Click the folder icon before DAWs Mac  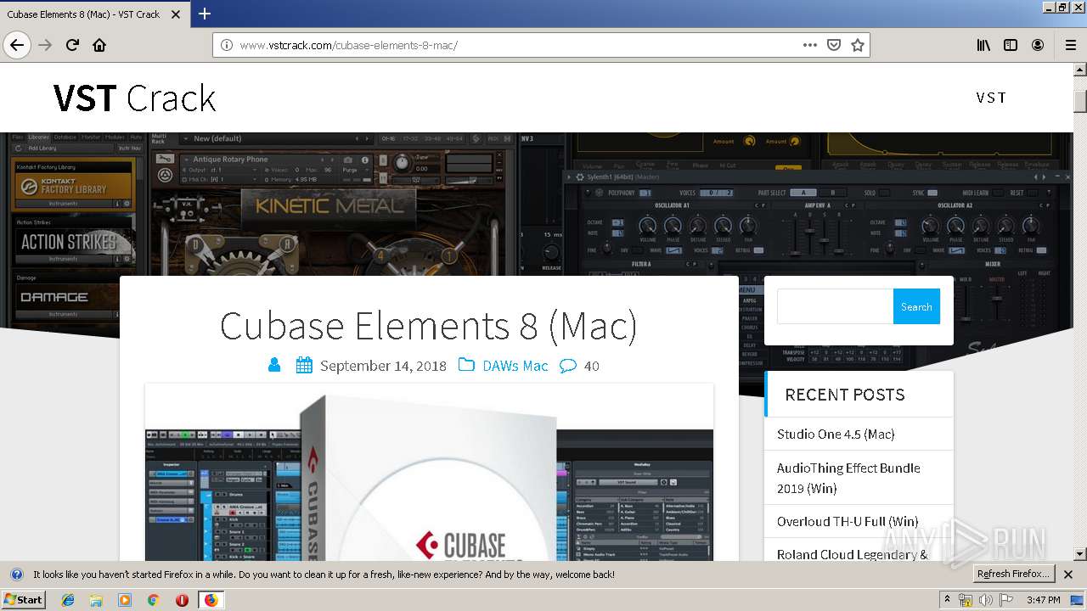click(466, 365)
